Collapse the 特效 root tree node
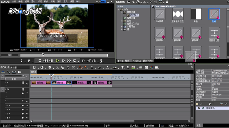 pos(118,9)
